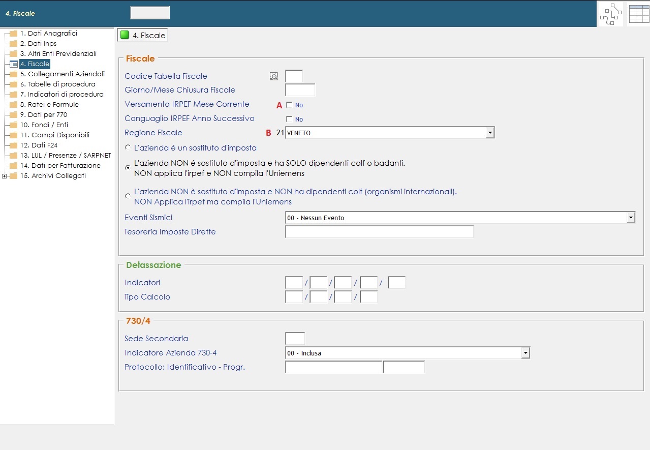This screenshot has width=650, height=450.
Task: Expand the Archivi Collegati tree node
Action: pyautogui.click(x=5, y=176)
